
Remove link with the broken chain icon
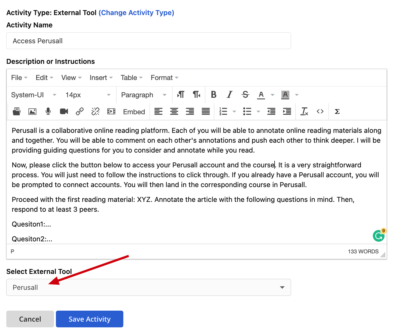click(95, 111)
